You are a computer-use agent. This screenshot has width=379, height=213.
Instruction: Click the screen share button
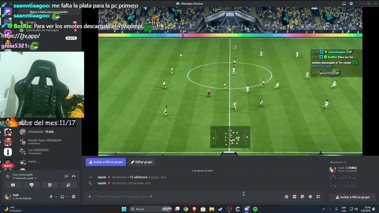[x=31, y=185]
